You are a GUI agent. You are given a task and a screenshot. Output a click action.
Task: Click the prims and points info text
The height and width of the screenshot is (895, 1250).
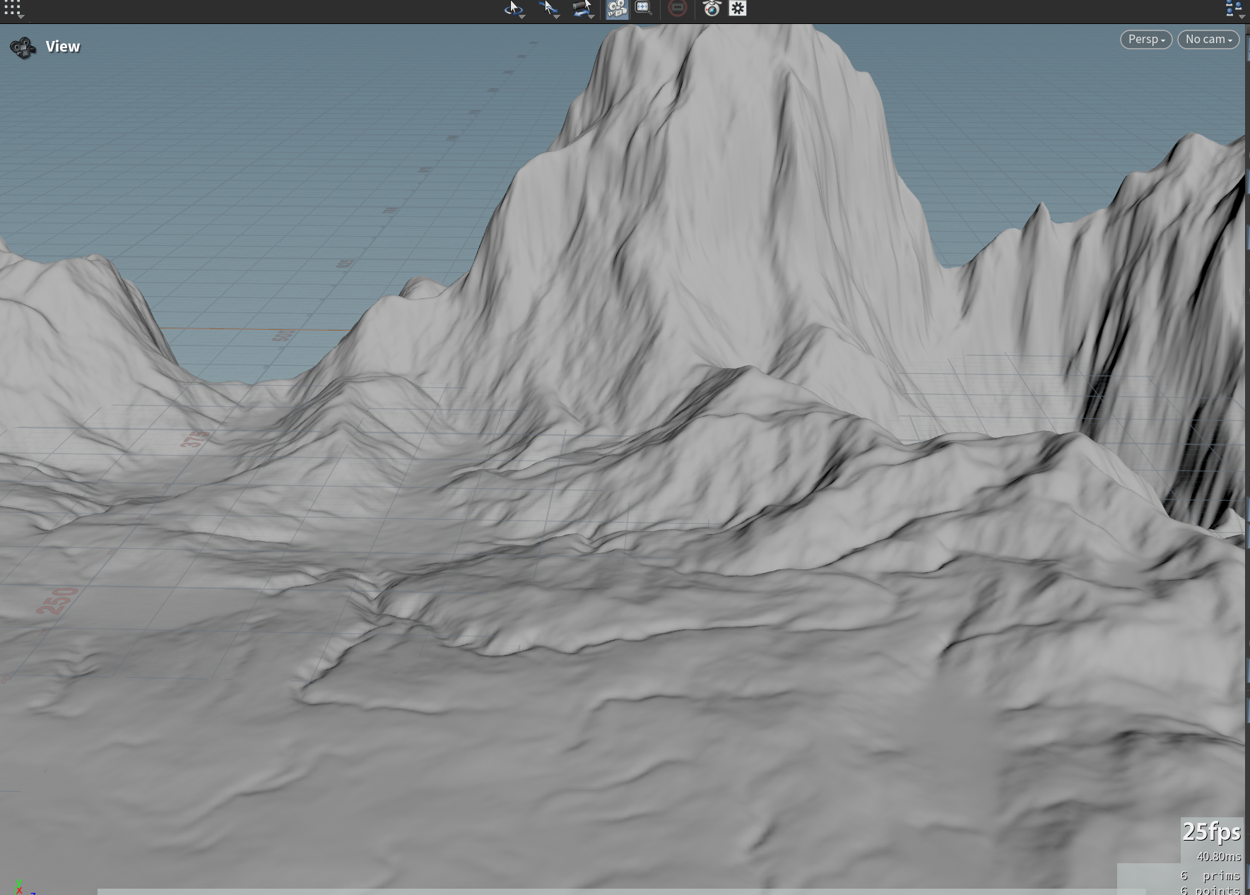1210,882
